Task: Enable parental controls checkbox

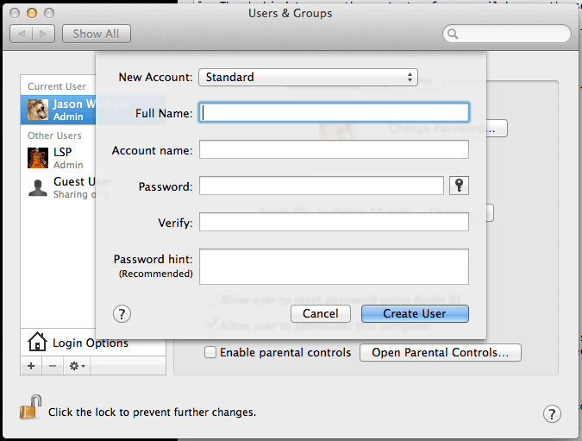Action: (x=210, y=352)
